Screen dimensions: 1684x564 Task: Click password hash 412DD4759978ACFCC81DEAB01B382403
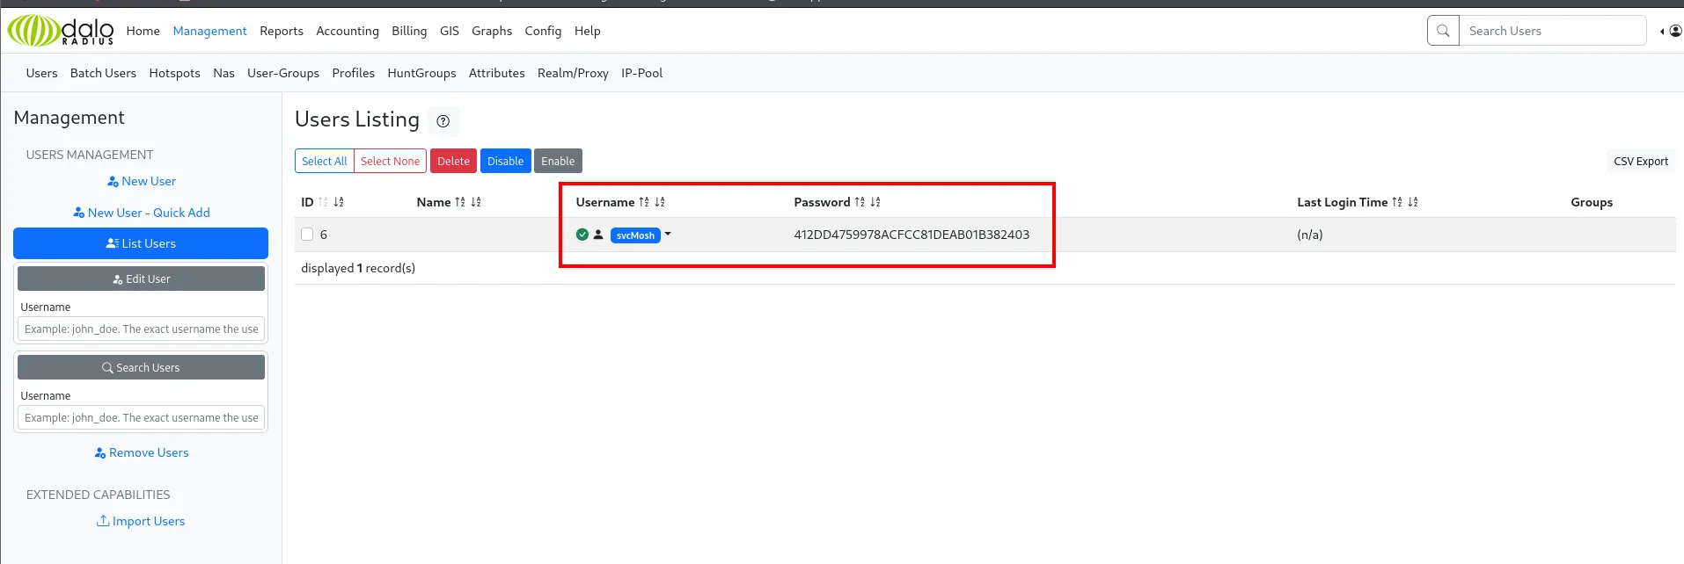912,235
